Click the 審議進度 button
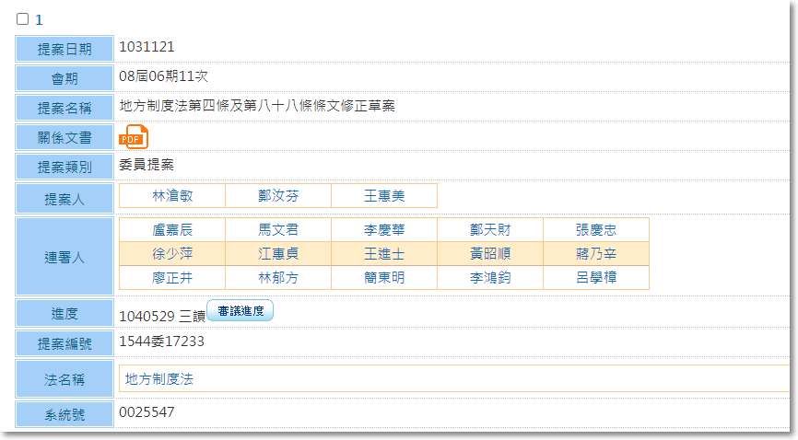This screenshot has width=798, height=440. tap(240, 312)
